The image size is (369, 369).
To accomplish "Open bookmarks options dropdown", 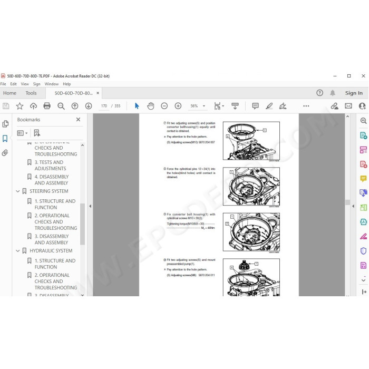I will coord(22,133).
